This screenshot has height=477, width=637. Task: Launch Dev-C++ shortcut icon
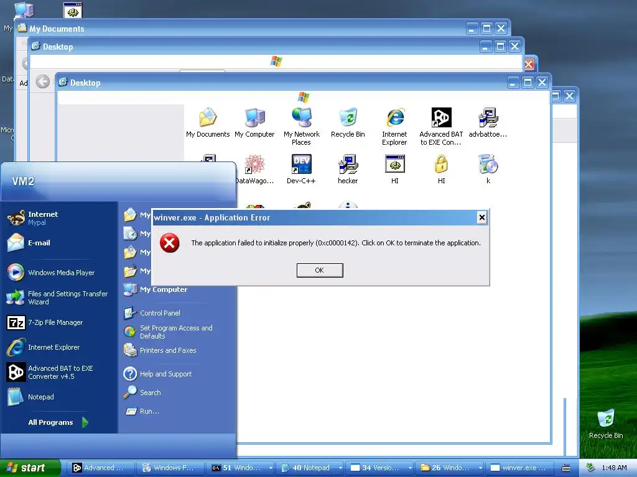tap(301, 169)
